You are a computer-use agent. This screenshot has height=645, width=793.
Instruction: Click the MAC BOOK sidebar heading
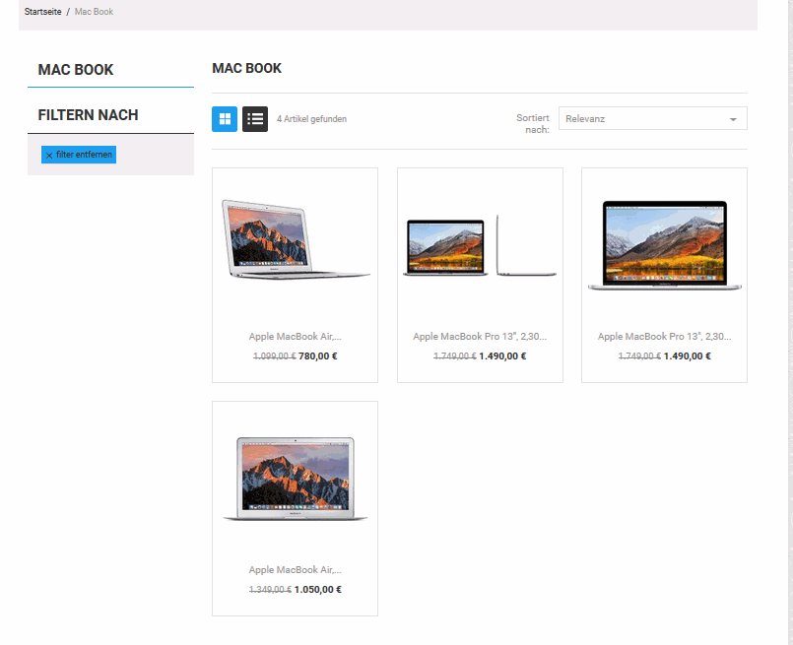point(76,70)
